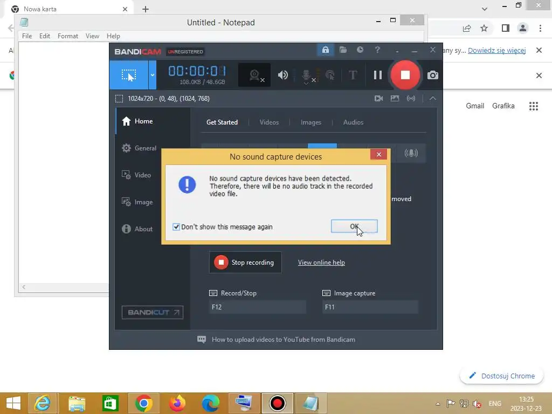Viewport: 552px width, 414px height.
Task: Open the Chrome three-dot menu
Action: click(540, 28)
